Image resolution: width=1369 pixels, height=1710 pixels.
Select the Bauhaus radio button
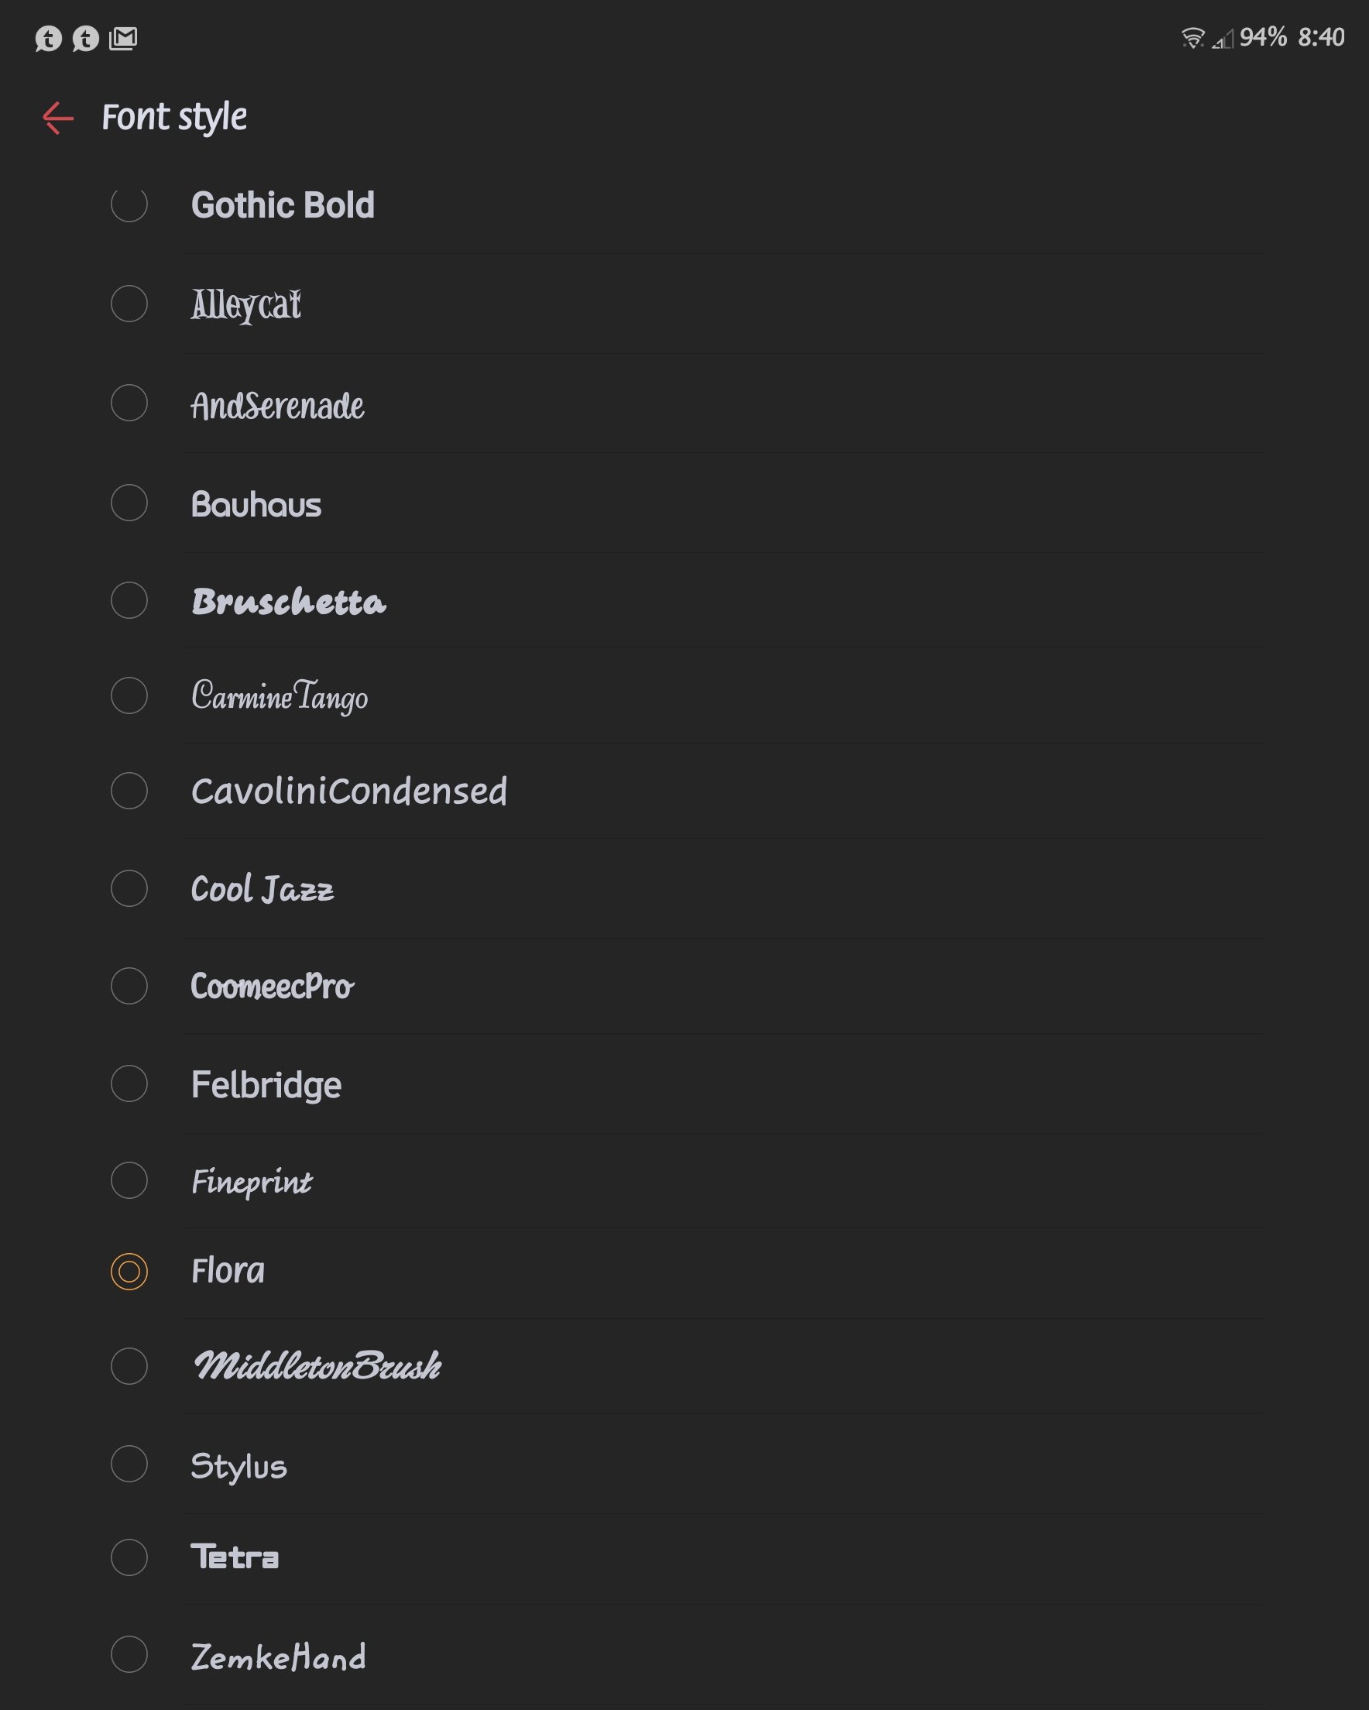pyautogui.click(x=129, y=503)
